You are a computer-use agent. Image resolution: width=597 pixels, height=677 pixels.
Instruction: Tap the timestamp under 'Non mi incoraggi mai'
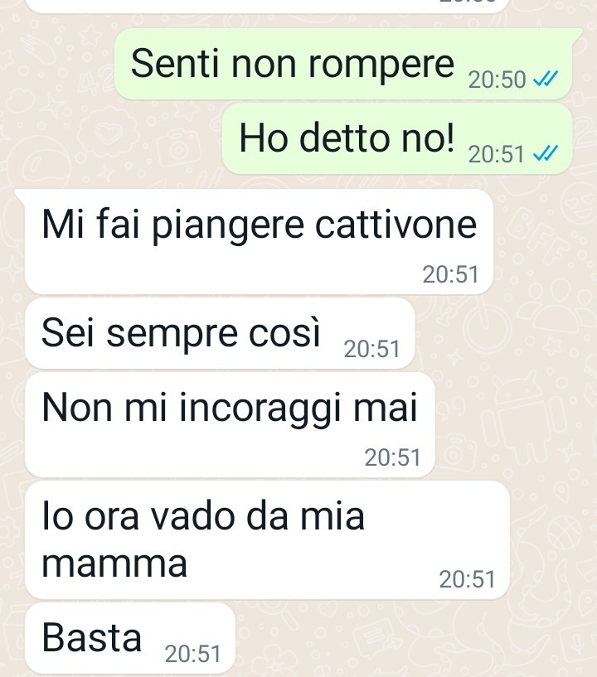[x=392, y=457]
